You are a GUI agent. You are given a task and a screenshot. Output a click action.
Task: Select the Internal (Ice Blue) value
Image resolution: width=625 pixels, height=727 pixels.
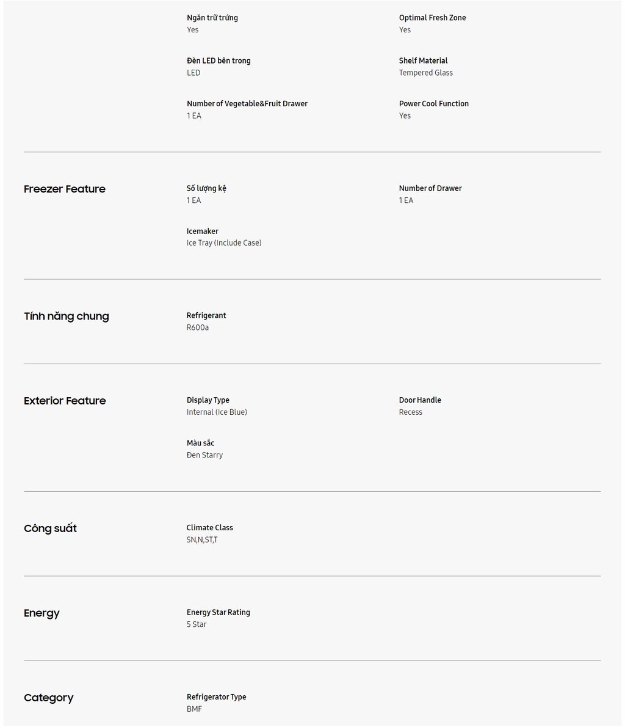click(217, 412)
